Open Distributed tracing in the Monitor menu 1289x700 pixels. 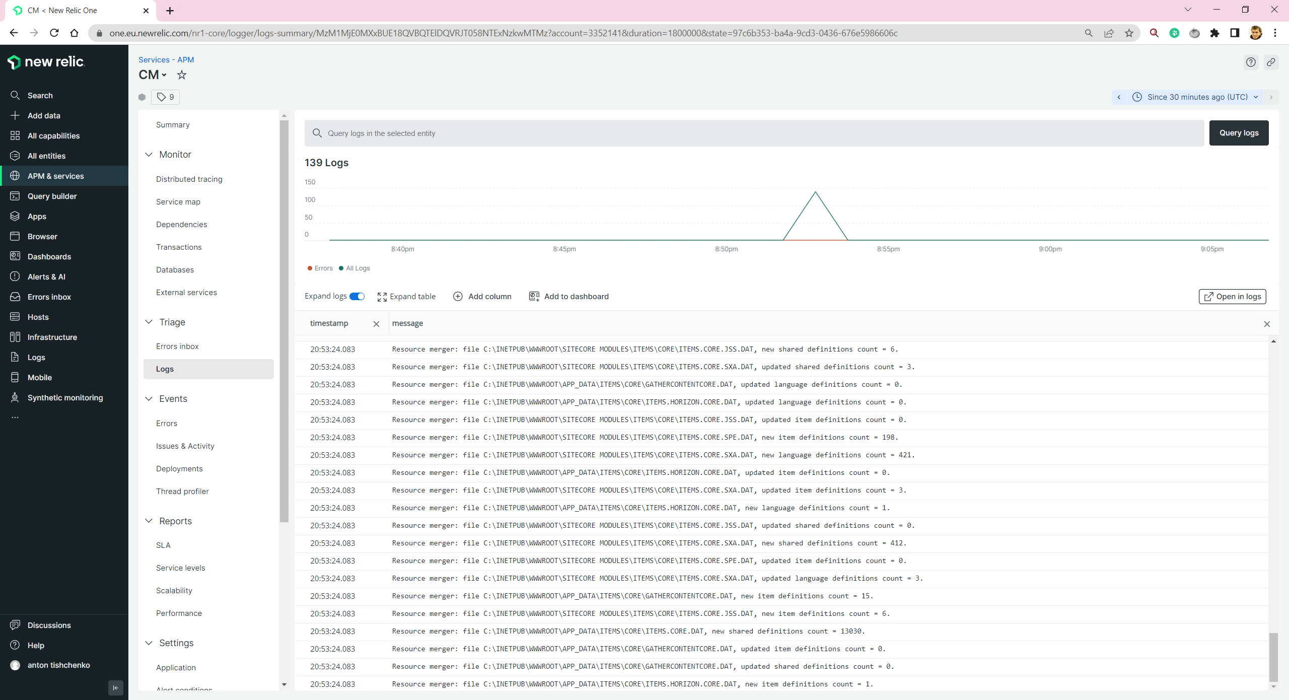pos(189,179)
